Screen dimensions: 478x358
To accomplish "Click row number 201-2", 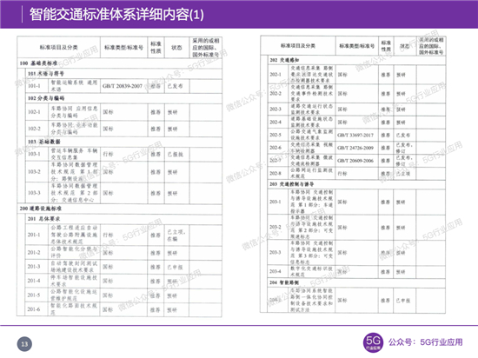I will point(34,252).
